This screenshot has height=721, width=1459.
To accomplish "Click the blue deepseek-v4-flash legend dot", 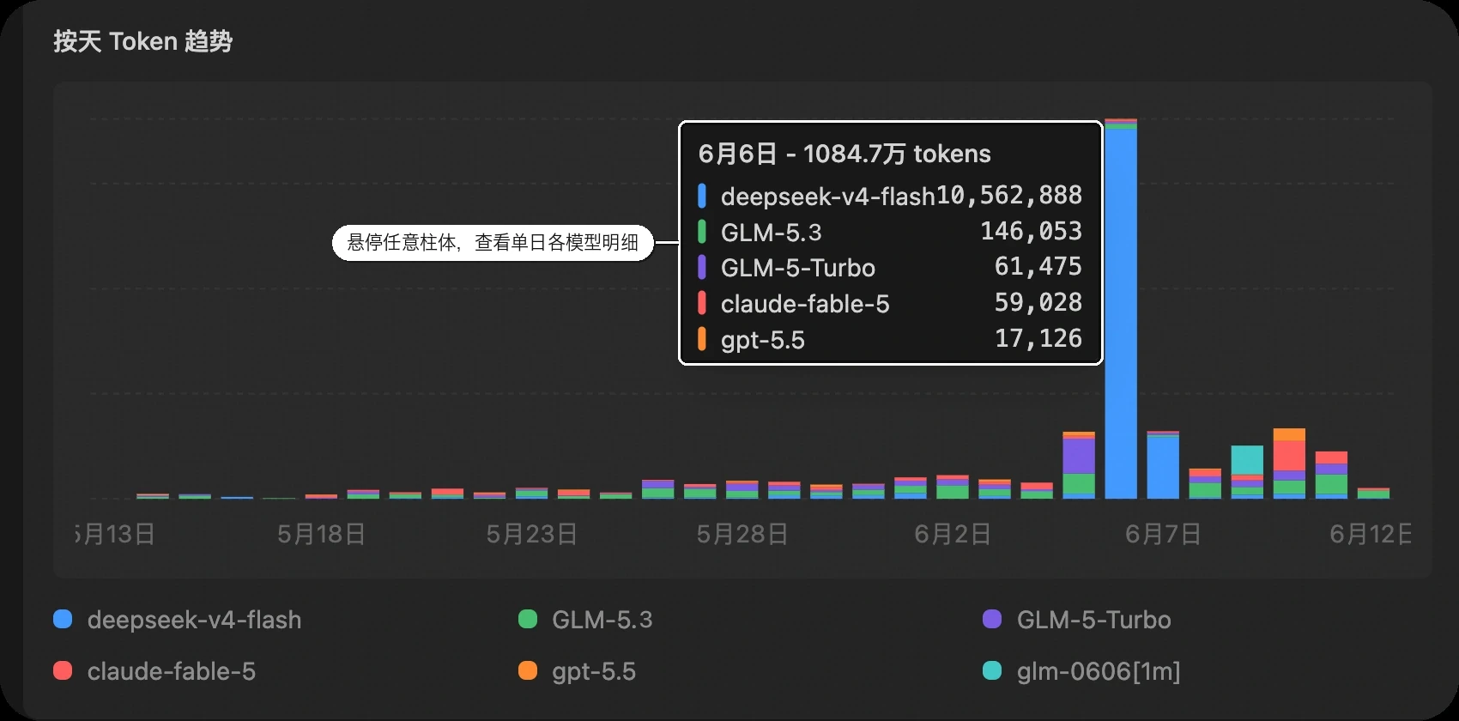I will coord(63,619).
